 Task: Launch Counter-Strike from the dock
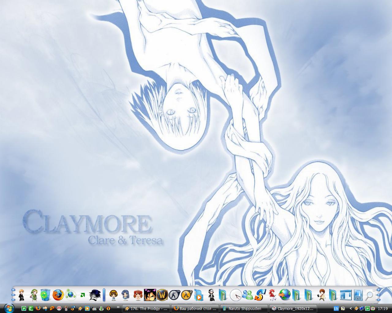tap(175, 295)
